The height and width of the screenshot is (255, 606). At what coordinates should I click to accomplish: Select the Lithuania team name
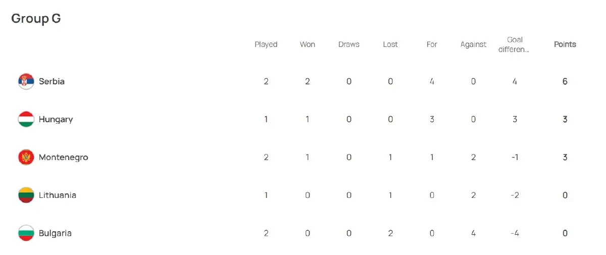pyautogui.click(x=57, y=195)
